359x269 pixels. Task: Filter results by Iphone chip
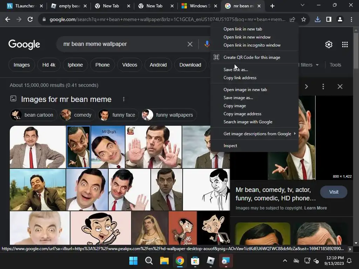point(75,65)
